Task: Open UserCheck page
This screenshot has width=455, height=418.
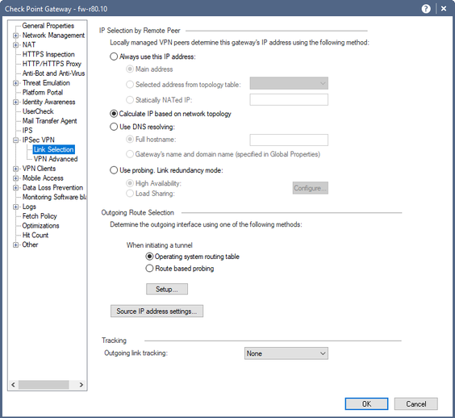Action: tap(38, 111)
